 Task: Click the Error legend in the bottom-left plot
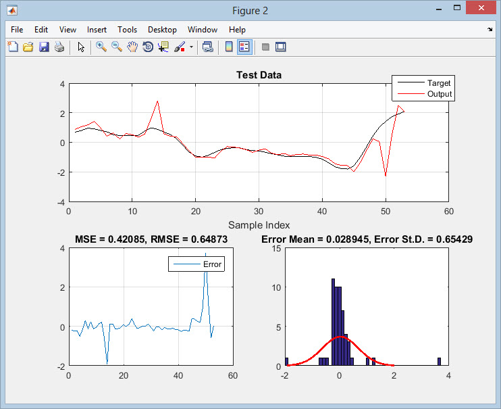coord(196,264)
